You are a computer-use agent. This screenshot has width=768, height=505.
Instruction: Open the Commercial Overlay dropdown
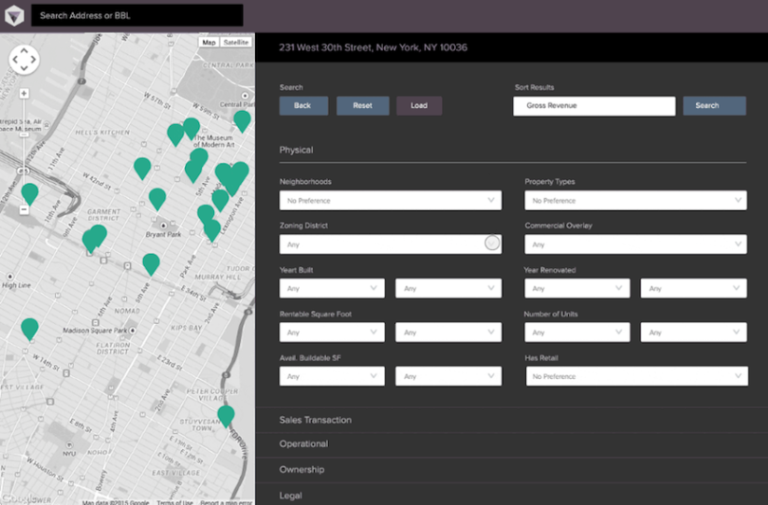pos(636,244)
